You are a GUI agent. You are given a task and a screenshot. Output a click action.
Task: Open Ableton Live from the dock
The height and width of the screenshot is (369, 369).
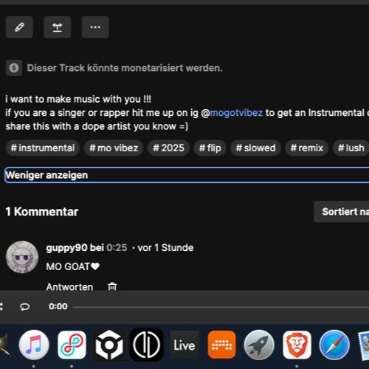pyautogui.click(x=184, y=345)
